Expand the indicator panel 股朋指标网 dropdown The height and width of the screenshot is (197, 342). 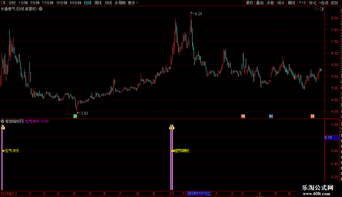(2, 121)
